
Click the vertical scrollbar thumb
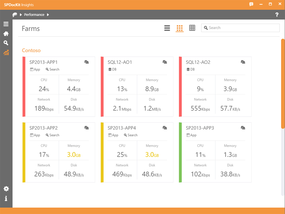pyautogui.click(x=283, y=84)
